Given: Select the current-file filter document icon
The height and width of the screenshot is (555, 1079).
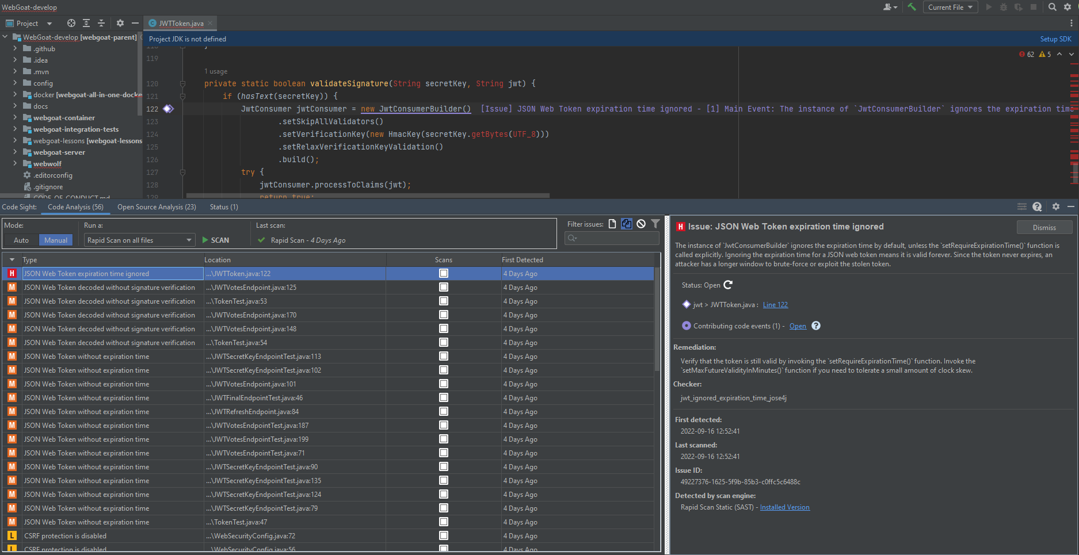Looking at the screenshot, I should click(x=611, y=224).
